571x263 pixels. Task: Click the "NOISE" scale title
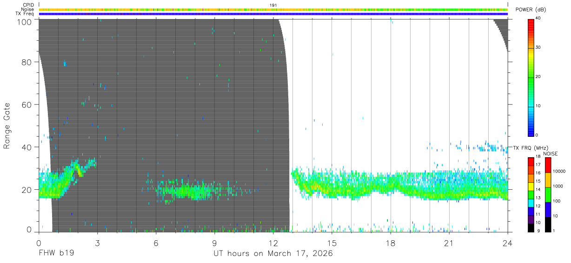pos(551,154)
